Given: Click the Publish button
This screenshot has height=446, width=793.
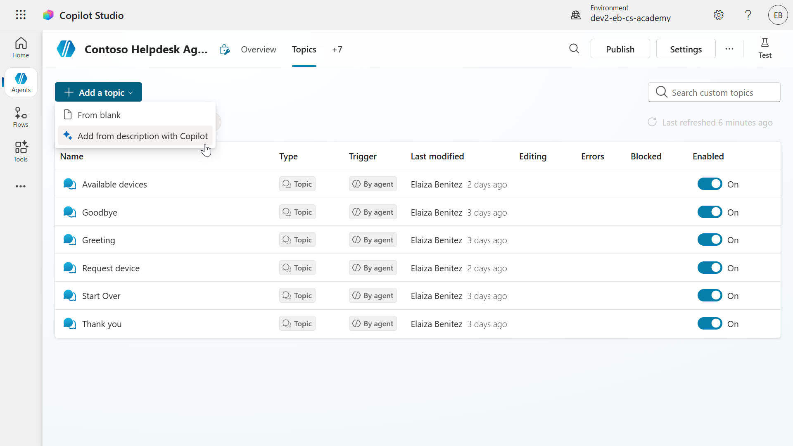Looking at the screenshot, I should tap(620, 49).
